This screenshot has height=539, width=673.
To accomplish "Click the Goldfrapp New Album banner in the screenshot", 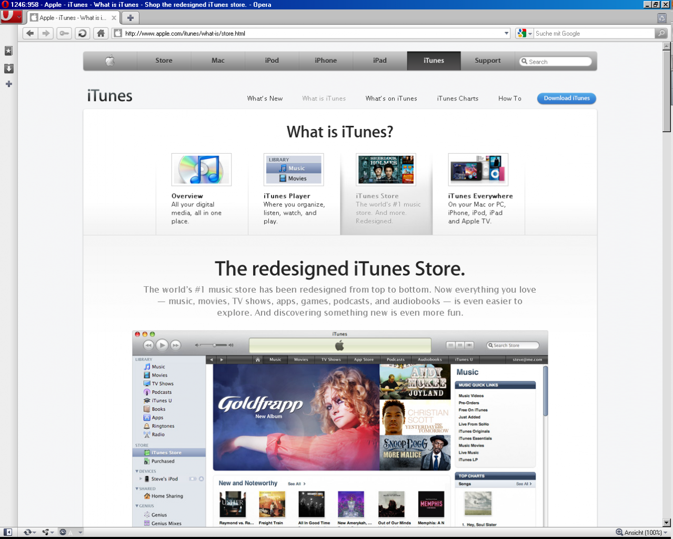I will pyautogui.click(x=296, y=417).
